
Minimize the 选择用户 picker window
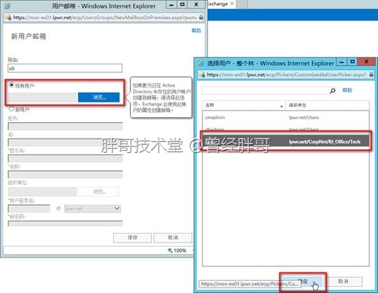pos(342,62)
